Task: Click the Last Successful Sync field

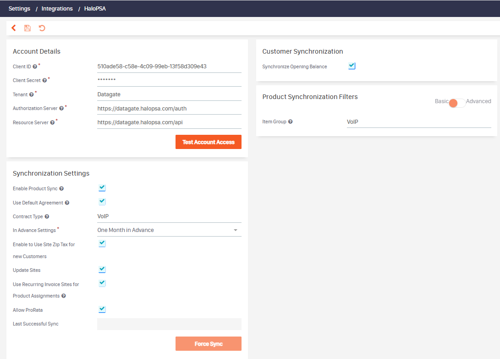Action: click(169, 324)
